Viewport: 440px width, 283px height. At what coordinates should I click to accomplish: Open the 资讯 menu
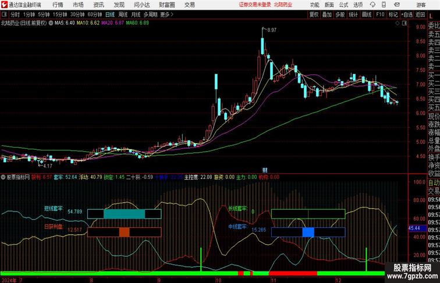[x=98, y=5]
